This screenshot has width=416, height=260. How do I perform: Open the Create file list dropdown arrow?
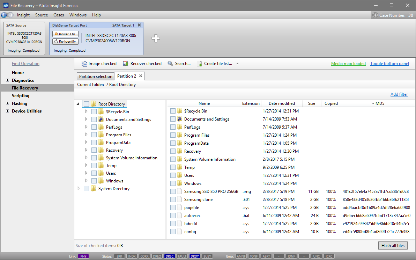[x=238, y=64]
